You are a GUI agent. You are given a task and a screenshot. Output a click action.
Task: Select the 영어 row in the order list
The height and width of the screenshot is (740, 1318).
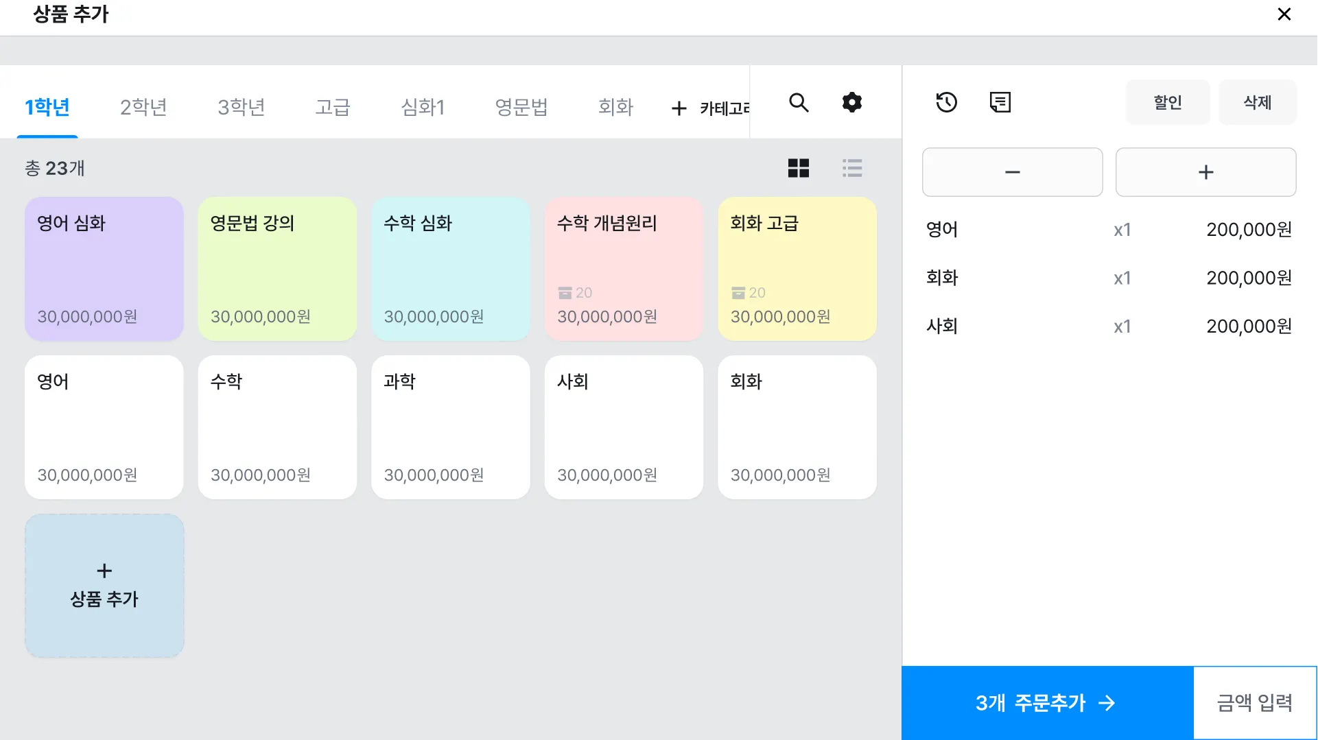pos(1109,230)
